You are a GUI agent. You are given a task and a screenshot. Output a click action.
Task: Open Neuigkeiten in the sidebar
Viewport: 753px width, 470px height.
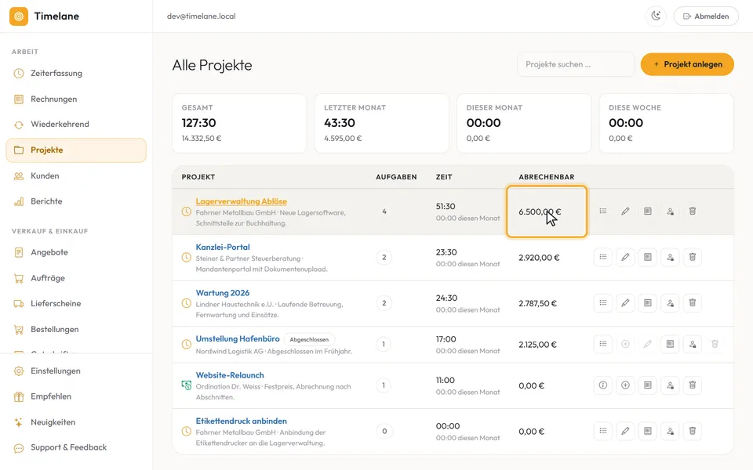point(76,422)
